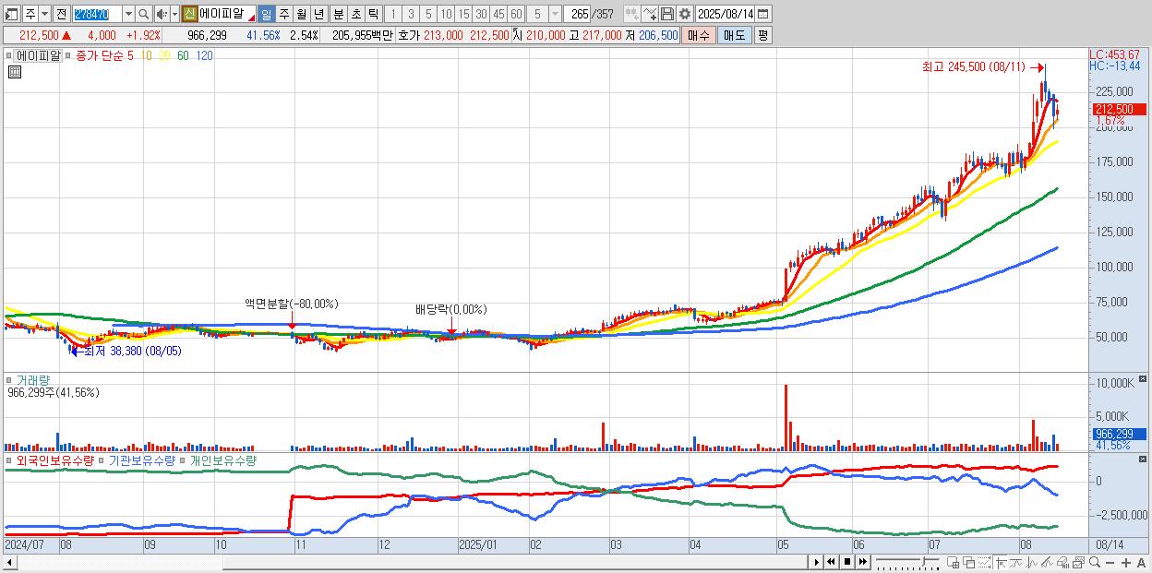This screenshot has width=1152, height=573.
Task: Click the zigzag line chart icon
Action: 1032,563
